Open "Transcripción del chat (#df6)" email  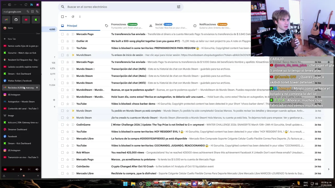pos(191,69)
